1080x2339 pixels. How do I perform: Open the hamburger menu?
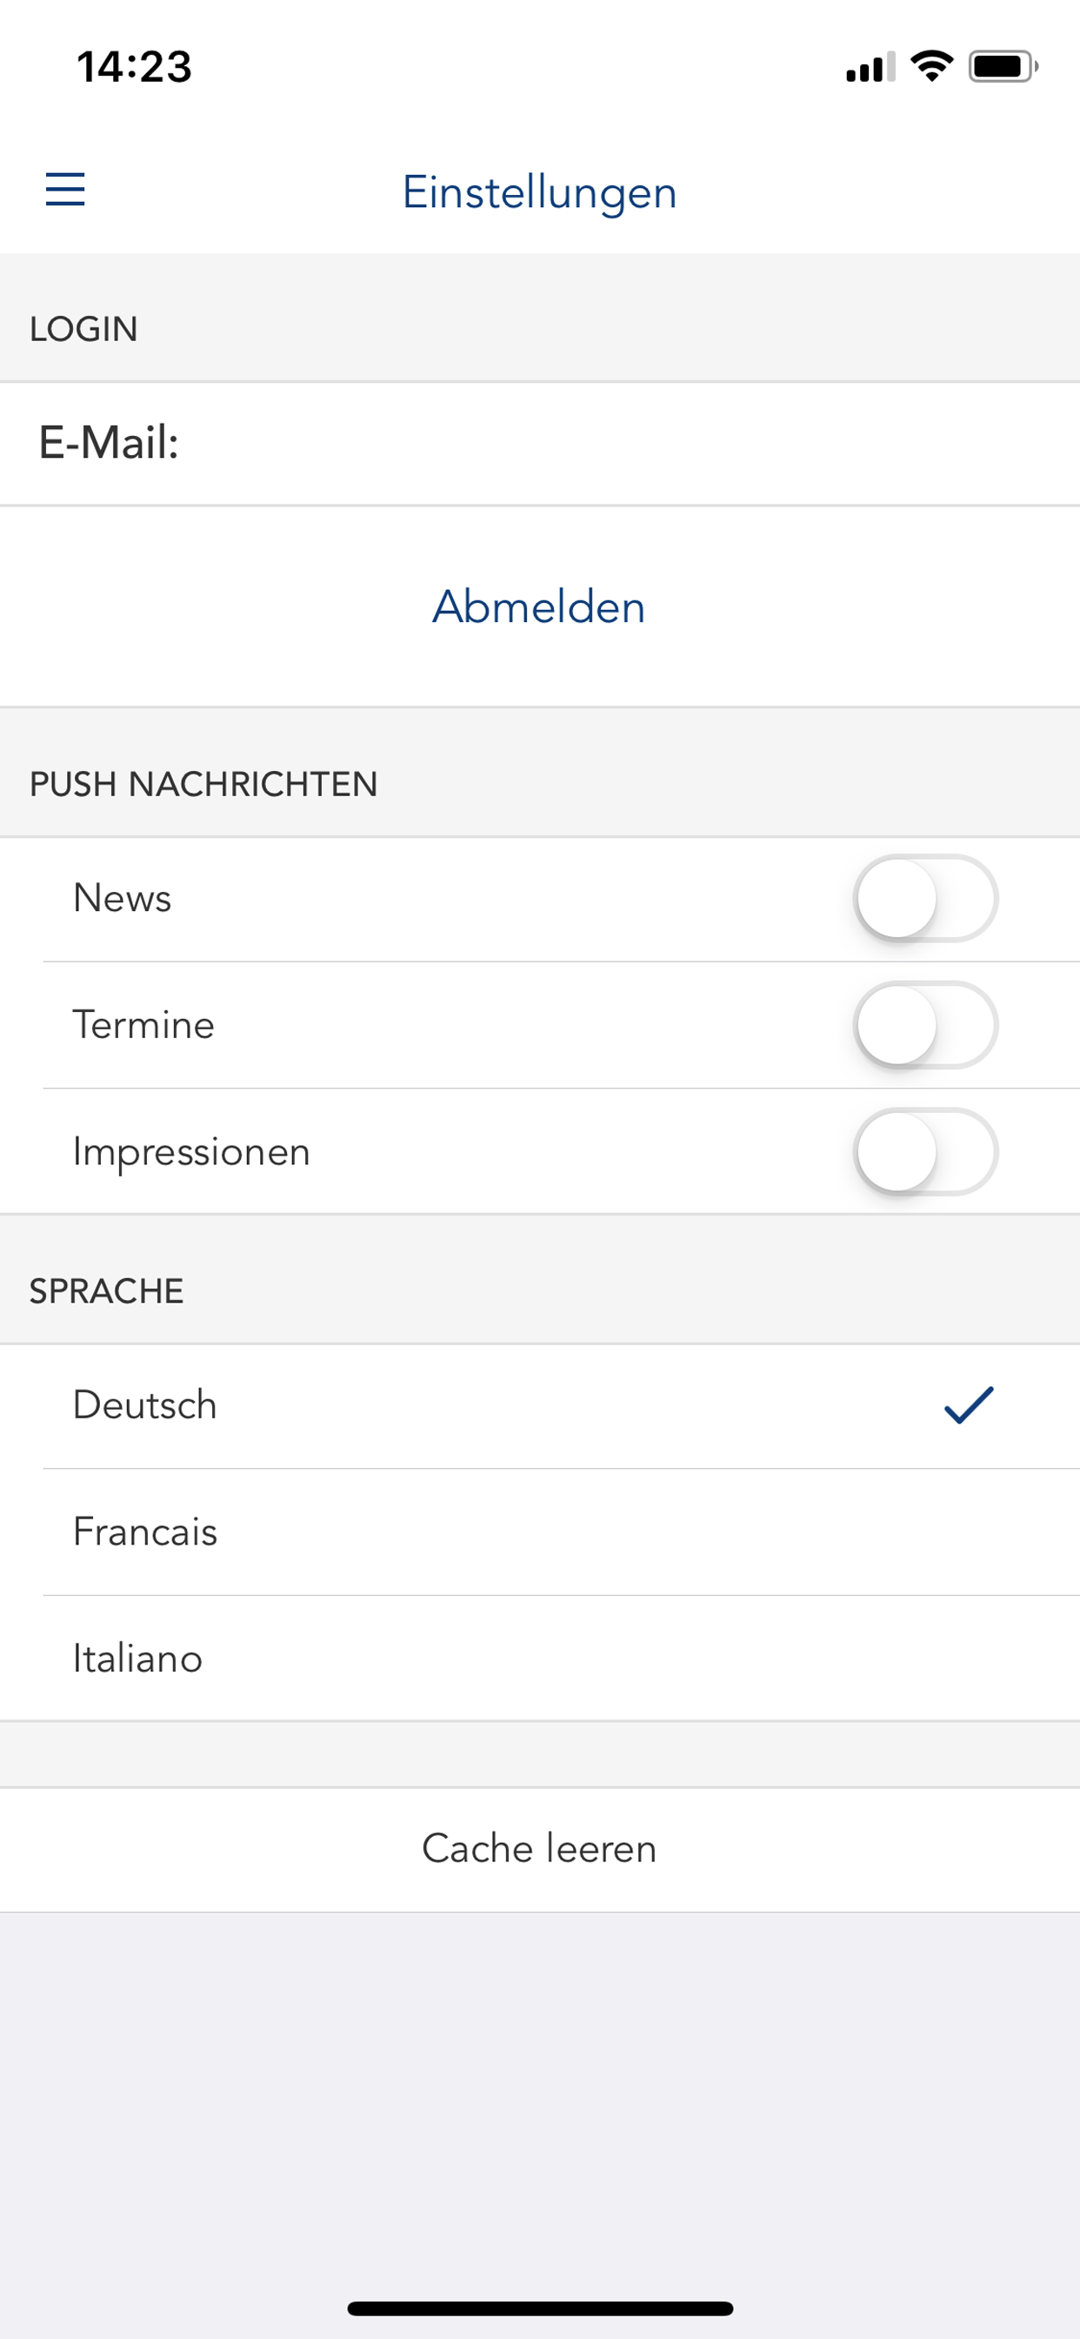(x=65, y=190)
